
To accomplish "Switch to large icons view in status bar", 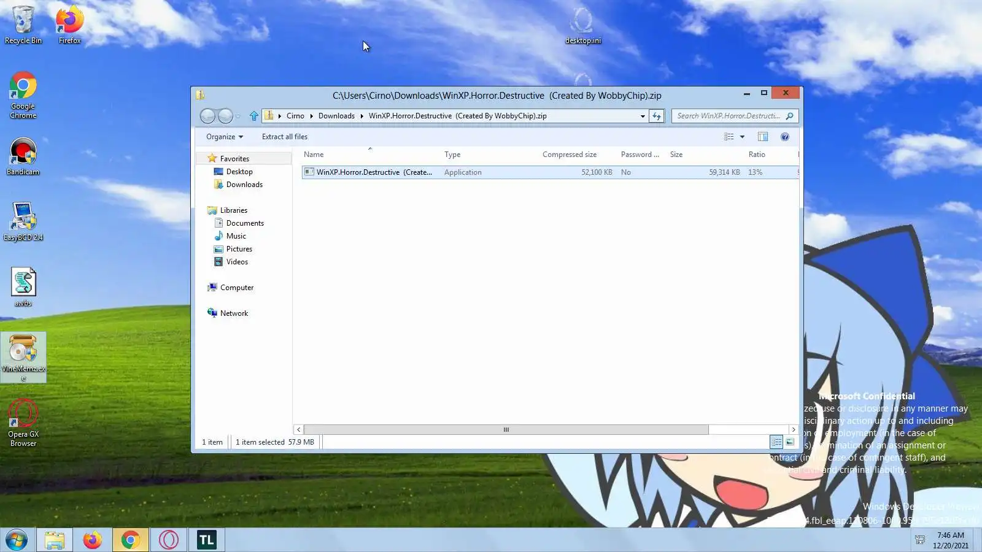I will pos(791,442).
